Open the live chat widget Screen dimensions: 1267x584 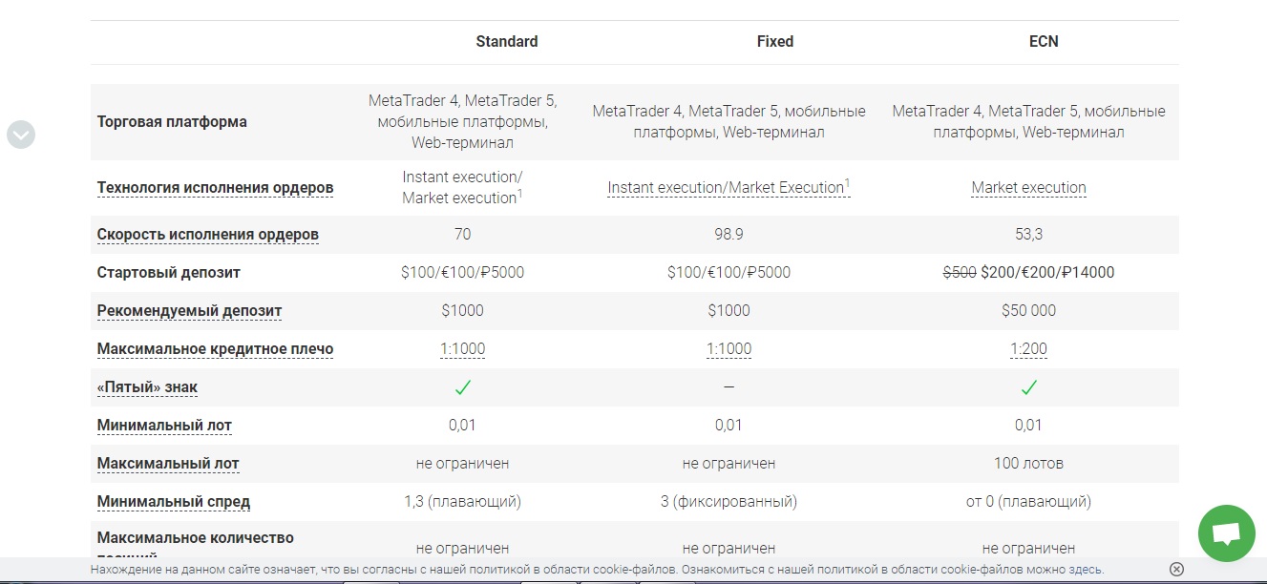pyautogui.click(x=1226, y=532)
